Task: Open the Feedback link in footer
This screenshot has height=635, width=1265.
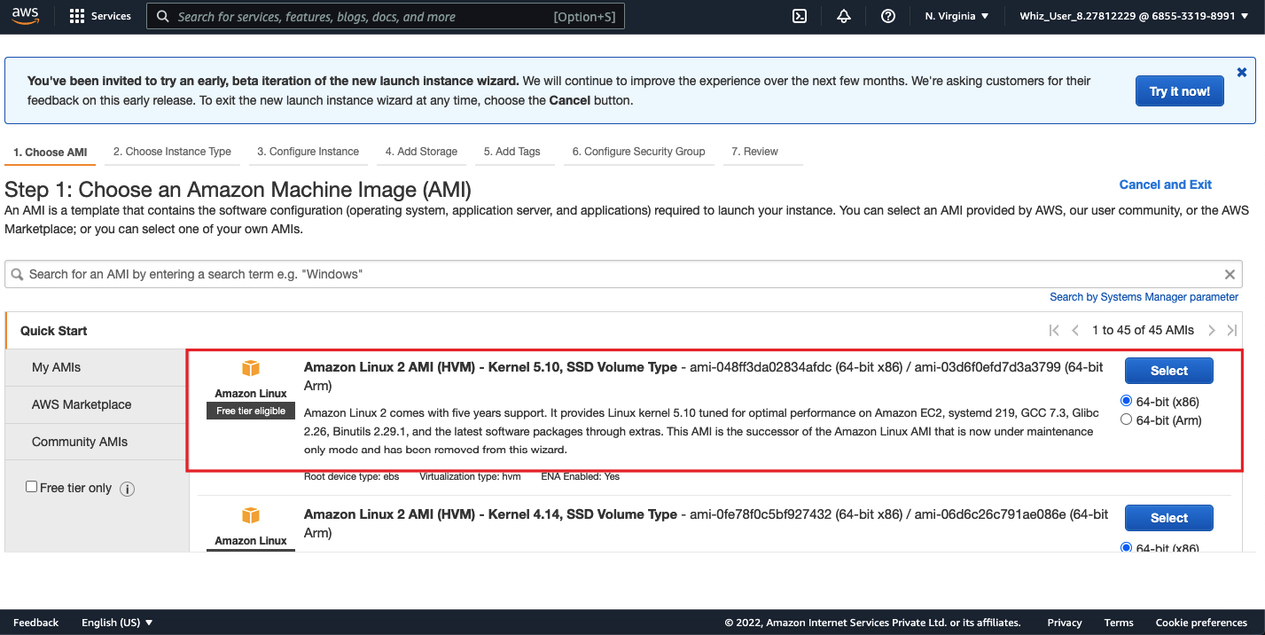Action: coord(36,623)
